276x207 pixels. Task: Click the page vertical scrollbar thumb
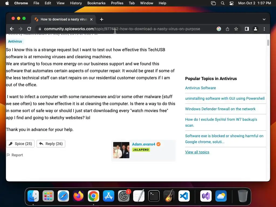(x=268, y=43)
